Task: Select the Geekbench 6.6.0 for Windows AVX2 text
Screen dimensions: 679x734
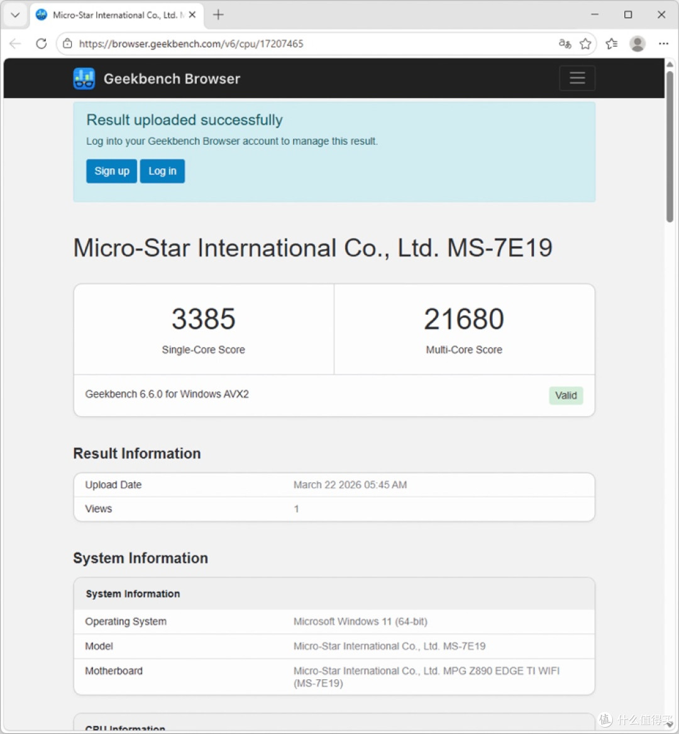Action: pyautogui.click(x=167, y=394)
